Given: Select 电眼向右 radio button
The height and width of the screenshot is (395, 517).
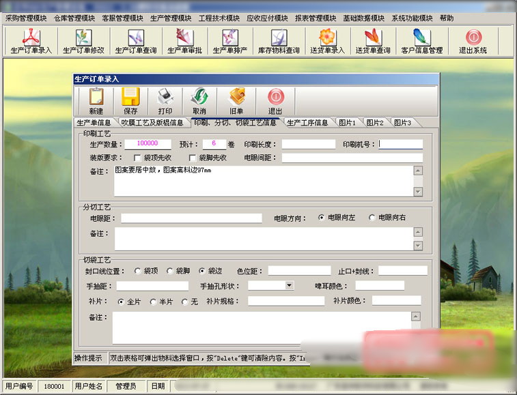Looking at the screenshot, I should (x=372, y=218).
